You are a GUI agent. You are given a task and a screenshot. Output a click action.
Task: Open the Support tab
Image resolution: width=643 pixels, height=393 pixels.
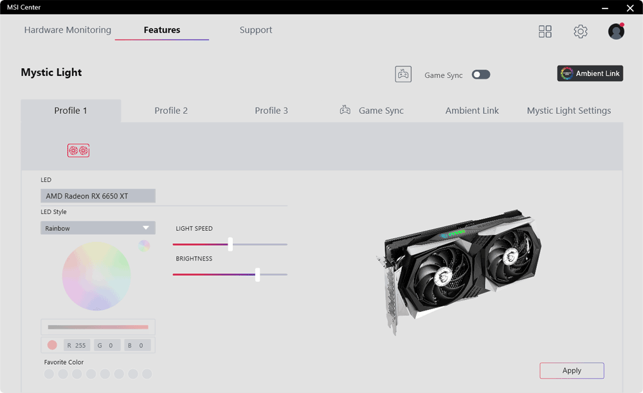(x=256, y=30)
